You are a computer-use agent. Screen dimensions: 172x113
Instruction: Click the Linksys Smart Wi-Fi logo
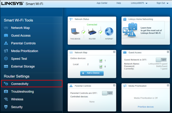pos(22,4)
